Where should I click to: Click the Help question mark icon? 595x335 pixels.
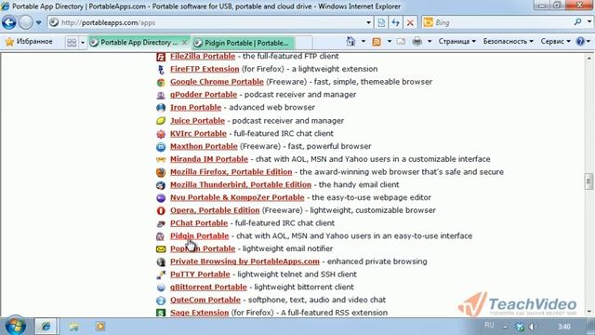pos(580,41)
